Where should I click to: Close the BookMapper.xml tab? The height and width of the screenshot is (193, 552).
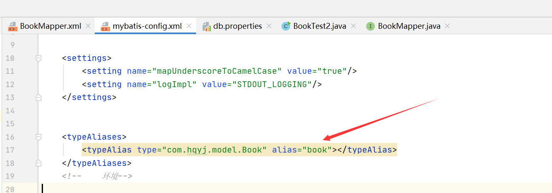coord(88,26)
